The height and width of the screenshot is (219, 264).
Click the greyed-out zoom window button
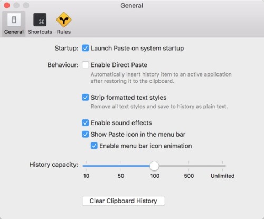[26, 5]
